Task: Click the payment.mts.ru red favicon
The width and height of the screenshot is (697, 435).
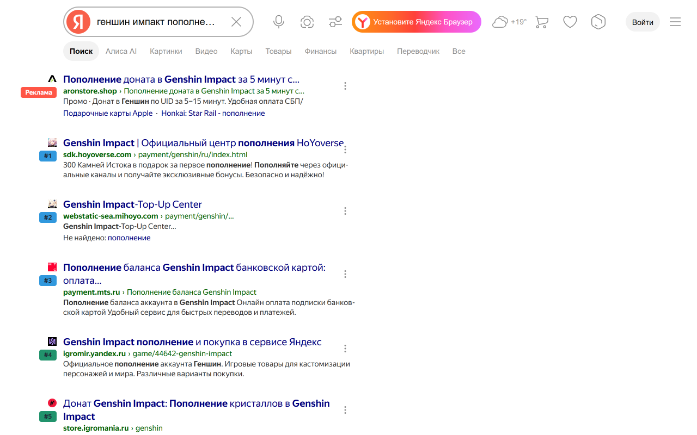Action: point(52,267)
